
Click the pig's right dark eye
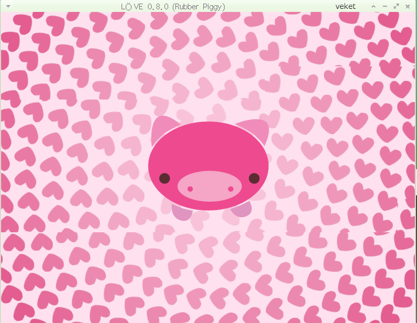point(254,178)
